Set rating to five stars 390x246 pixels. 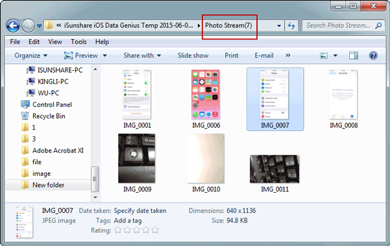(155, 230)
